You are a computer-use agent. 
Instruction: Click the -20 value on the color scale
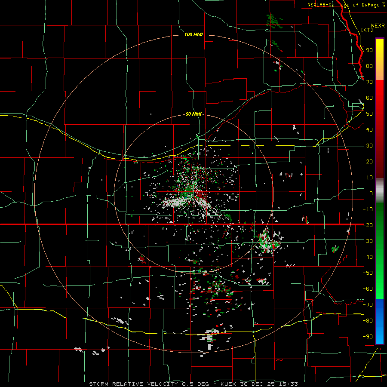(x=368, y=225)
